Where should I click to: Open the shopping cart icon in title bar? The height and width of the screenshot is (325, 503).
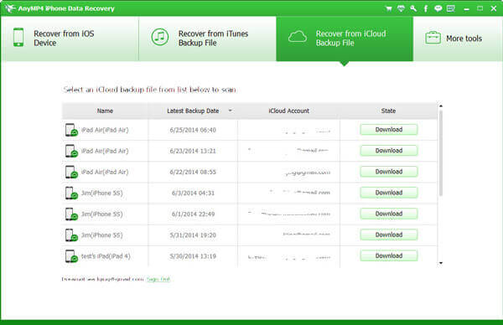[388, 8]
